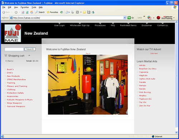The width and height of the screenshot is (179, 139).
Task: Click the yellow Discuss note icon
Action: click(x=84, y=12)
